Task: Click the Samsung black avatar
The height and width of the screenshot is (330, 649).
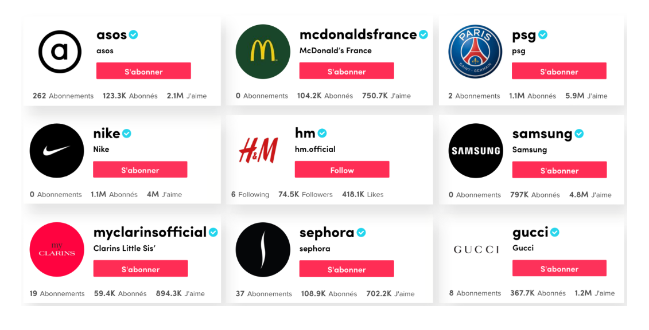Action: click(x=476, y=151)
